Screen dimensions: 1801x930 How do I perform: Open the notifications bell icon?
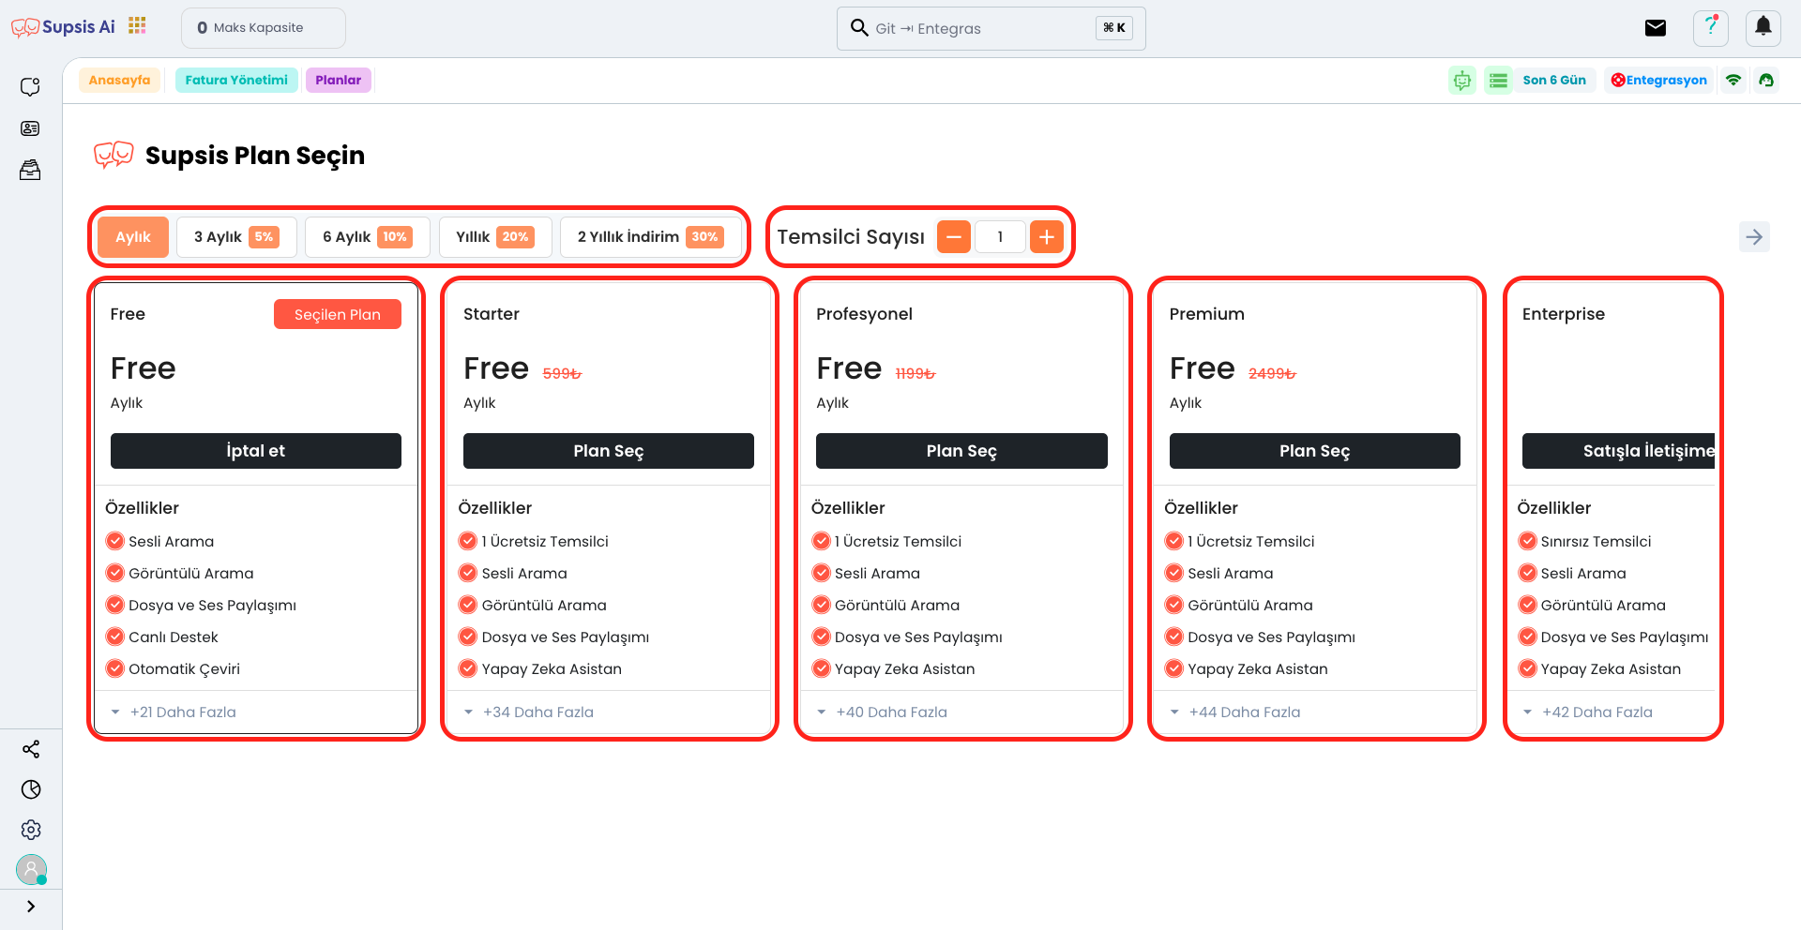(x=1763, y=27)
